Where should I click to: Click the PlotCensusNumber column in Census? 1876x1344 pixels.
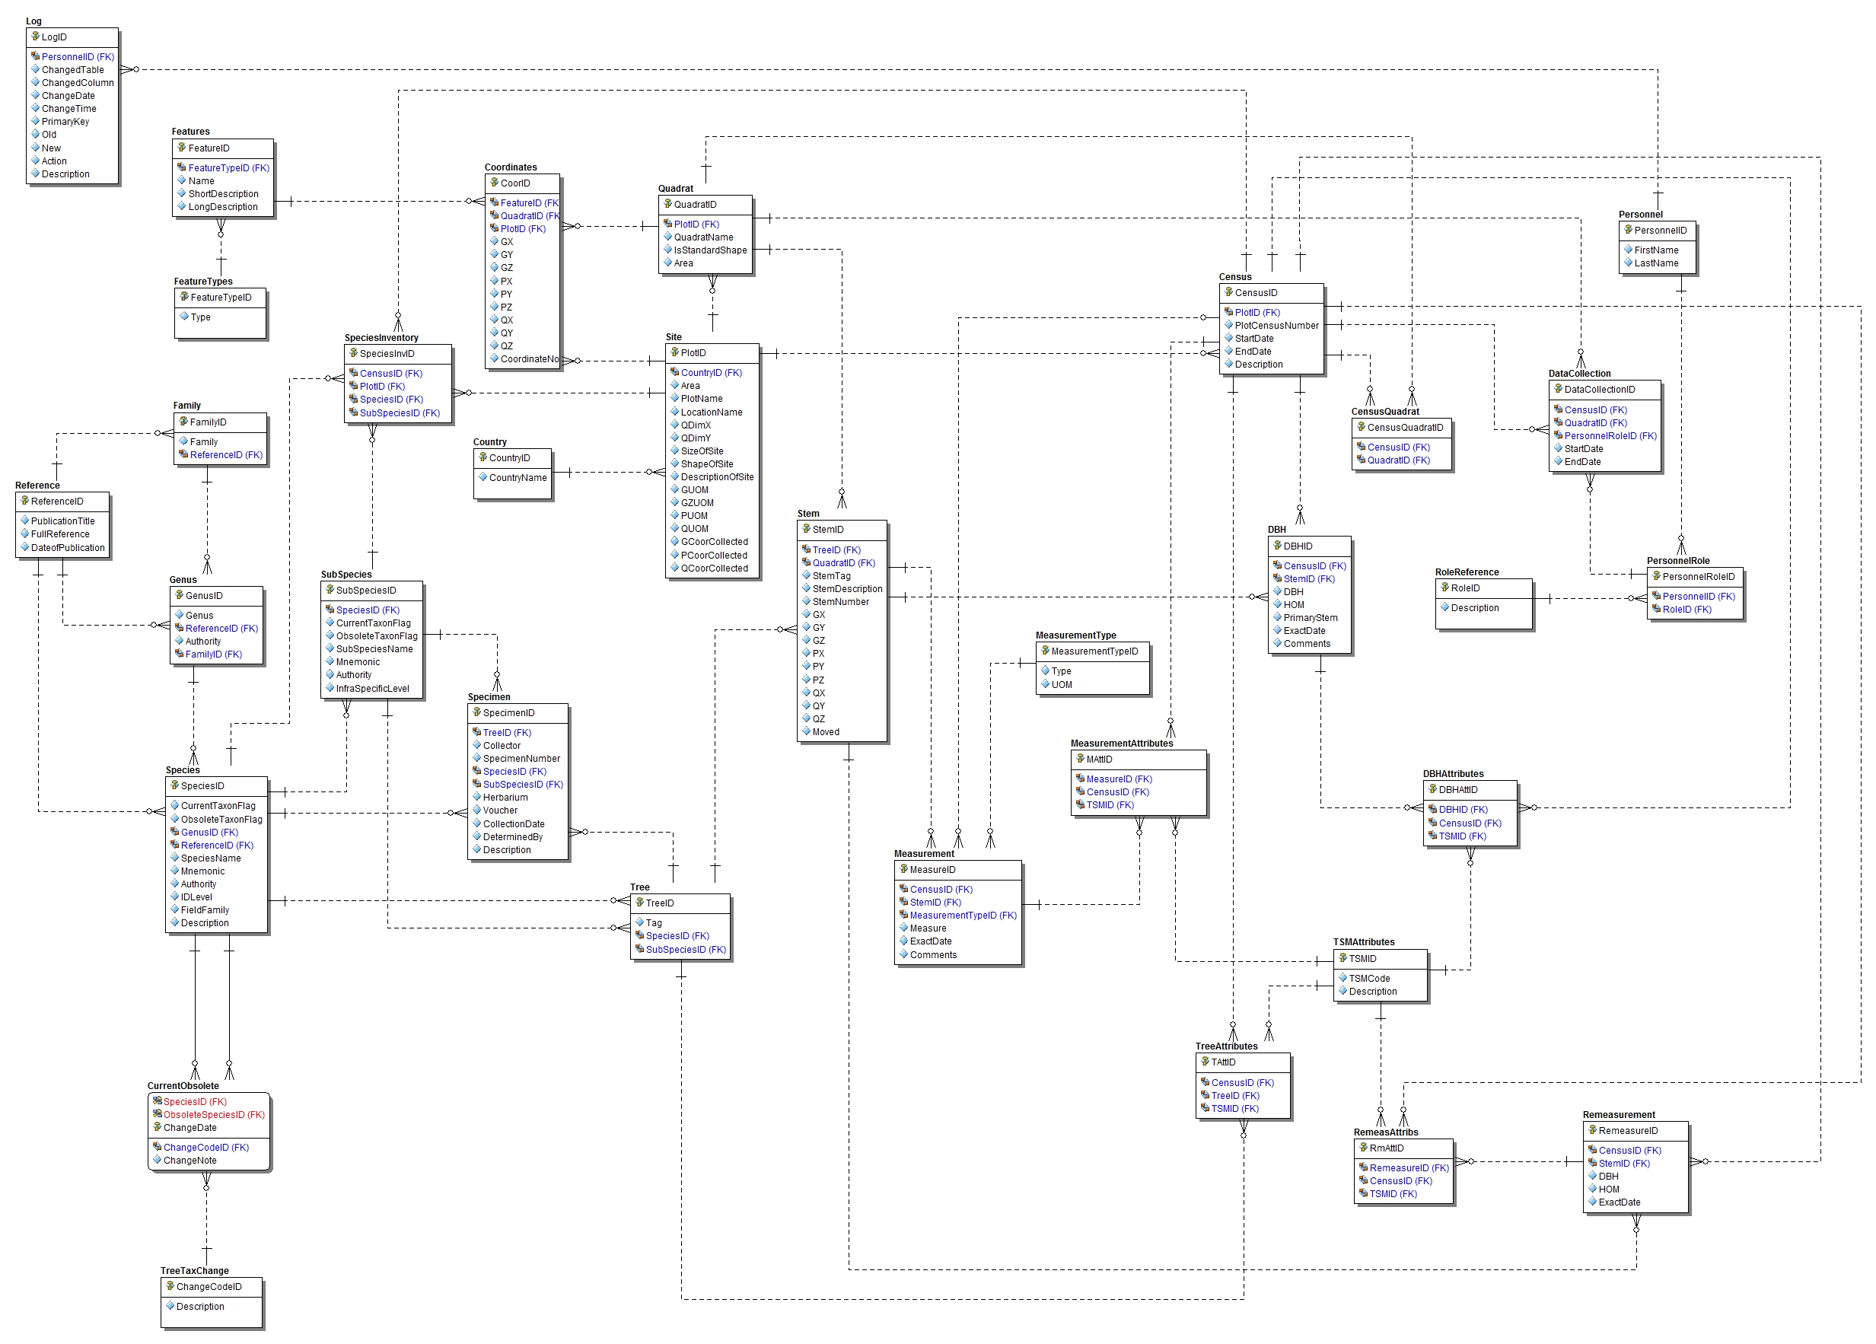click(x=1276, y=325)
